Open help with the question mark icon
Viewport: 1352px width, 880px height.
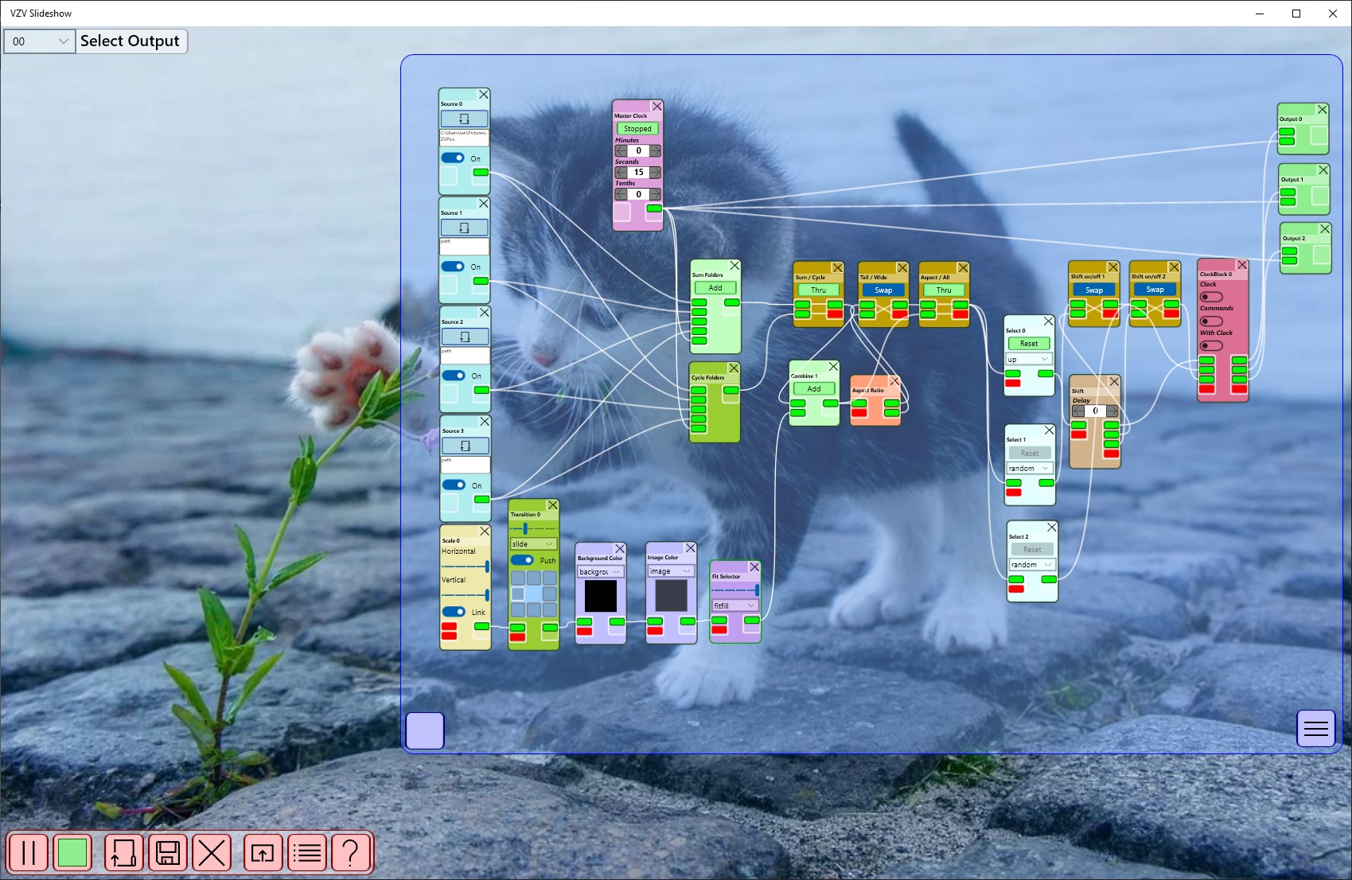(350, 853)
